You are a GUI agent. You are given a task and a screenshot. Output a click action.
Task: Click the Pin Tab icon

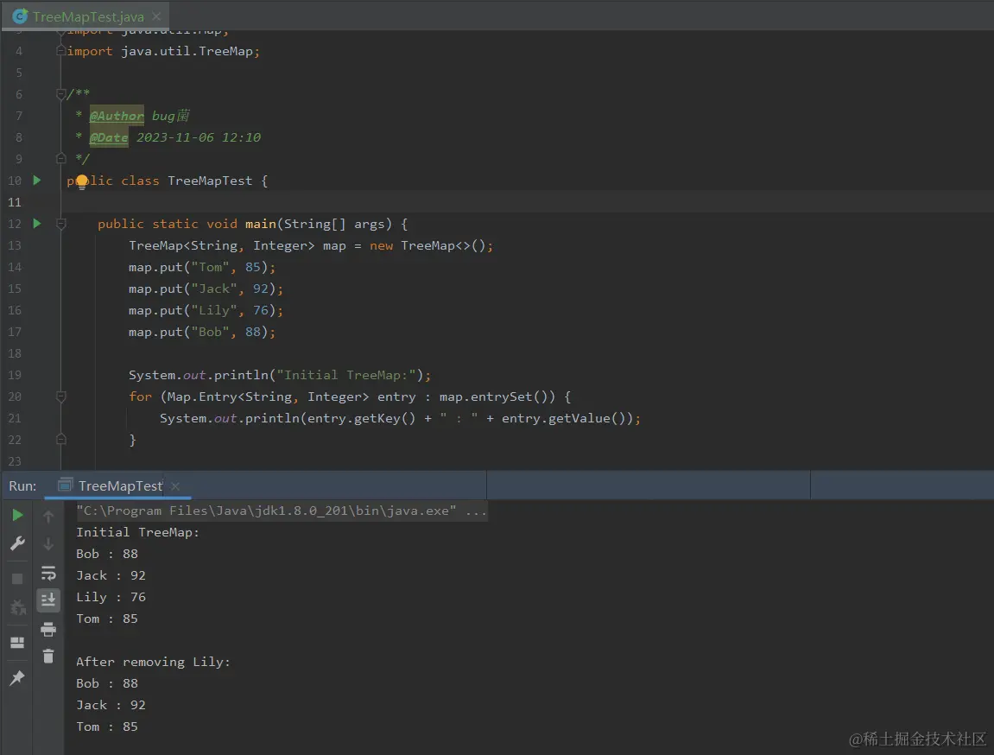point(18,677)
